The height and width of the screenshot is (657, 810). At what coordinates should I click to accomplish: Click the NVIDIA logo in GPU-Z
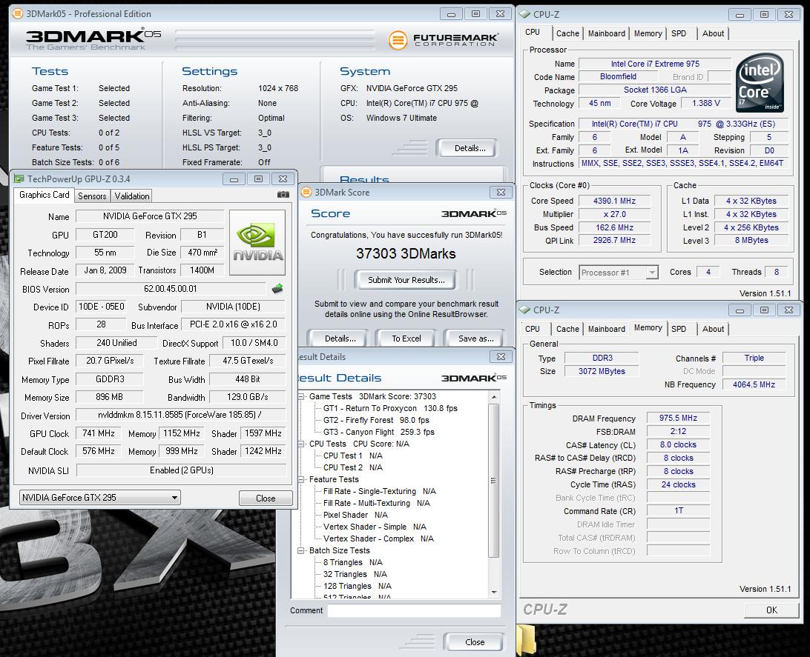click(257, 242)
